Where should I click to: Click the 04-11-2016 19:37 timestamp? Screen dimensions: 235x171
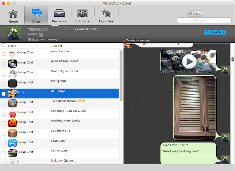(175, 145)
